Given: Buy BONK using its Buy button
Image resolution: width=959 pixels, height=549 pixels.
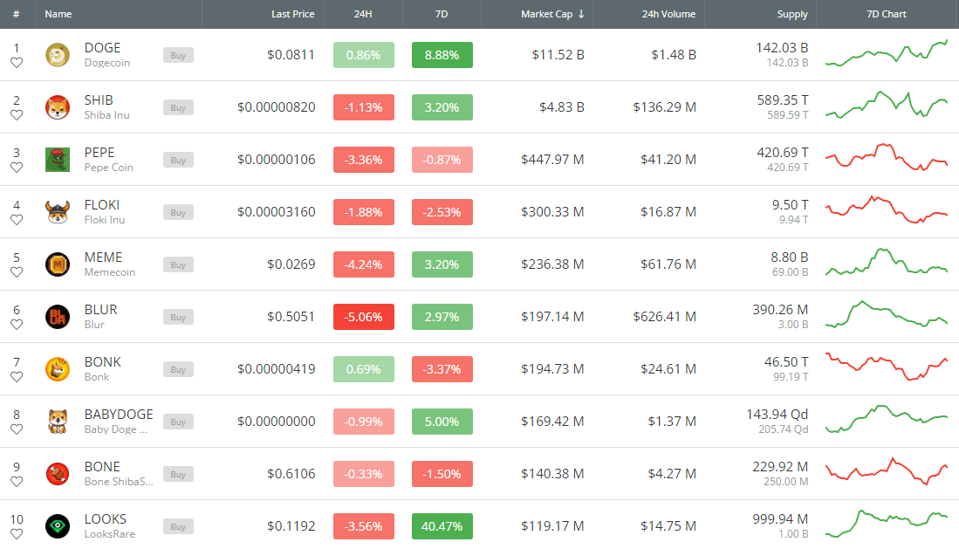Looking at the screenshot, I should [x=178, y=370].
